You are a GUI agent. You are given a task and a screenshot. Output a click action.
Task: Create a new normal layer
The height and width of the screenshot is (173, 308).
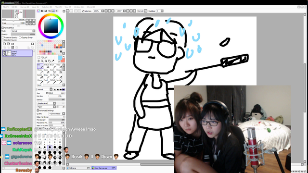click(x=5, y=44)
